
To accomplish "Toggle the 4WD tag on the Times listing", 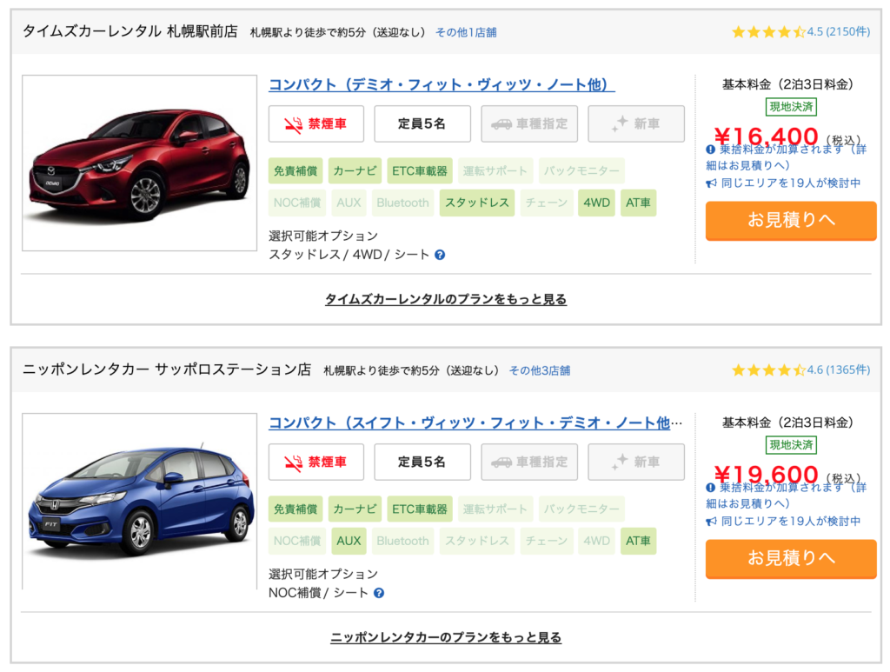I will 596,203.
